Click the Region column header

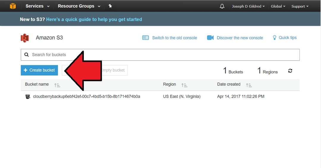(x=169, y=84)
